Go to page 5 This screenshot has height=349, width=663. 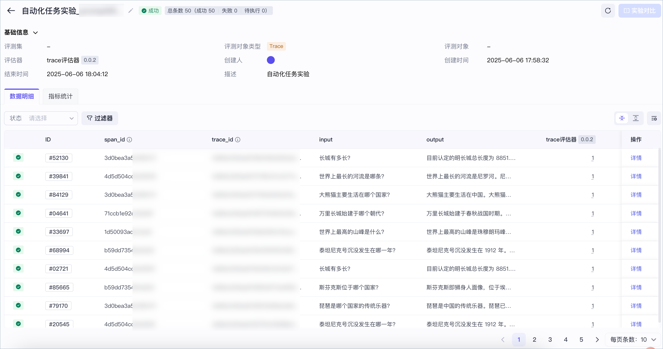click(581, 339)
